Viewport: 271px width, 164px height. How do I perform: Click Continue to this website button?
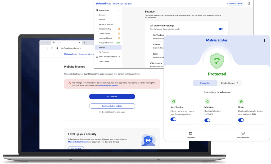pyautogui.click(x=112, y=106)
